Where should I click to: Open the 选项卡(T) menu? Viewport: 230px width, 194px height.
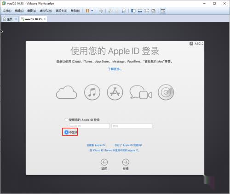(x=61, y=11)
